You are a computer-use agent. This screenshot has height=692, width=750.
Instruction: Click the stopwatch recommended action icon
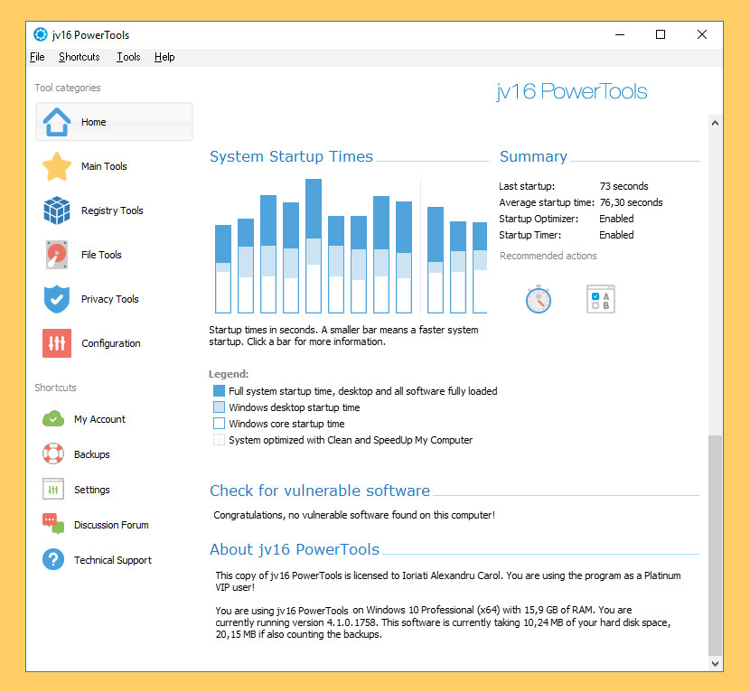coord(539,299)
